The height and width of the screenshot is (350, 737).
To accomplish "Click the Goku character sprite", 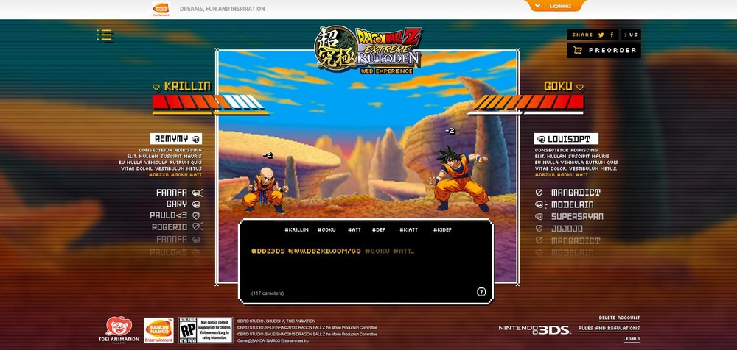I will tap(458, 178).
